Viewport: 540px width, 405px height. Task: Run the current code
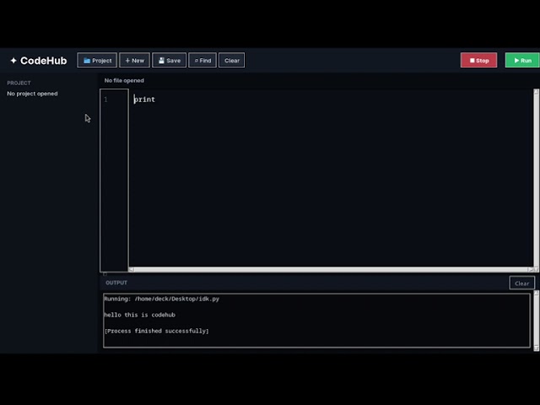click(522, 60)
